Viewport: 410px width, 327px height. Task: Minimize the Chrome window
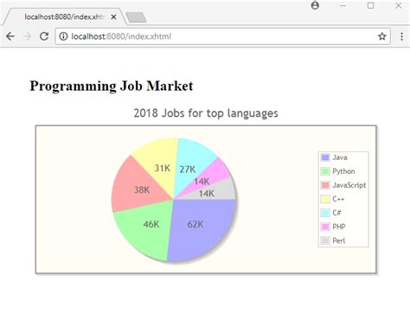click(343, 5)
